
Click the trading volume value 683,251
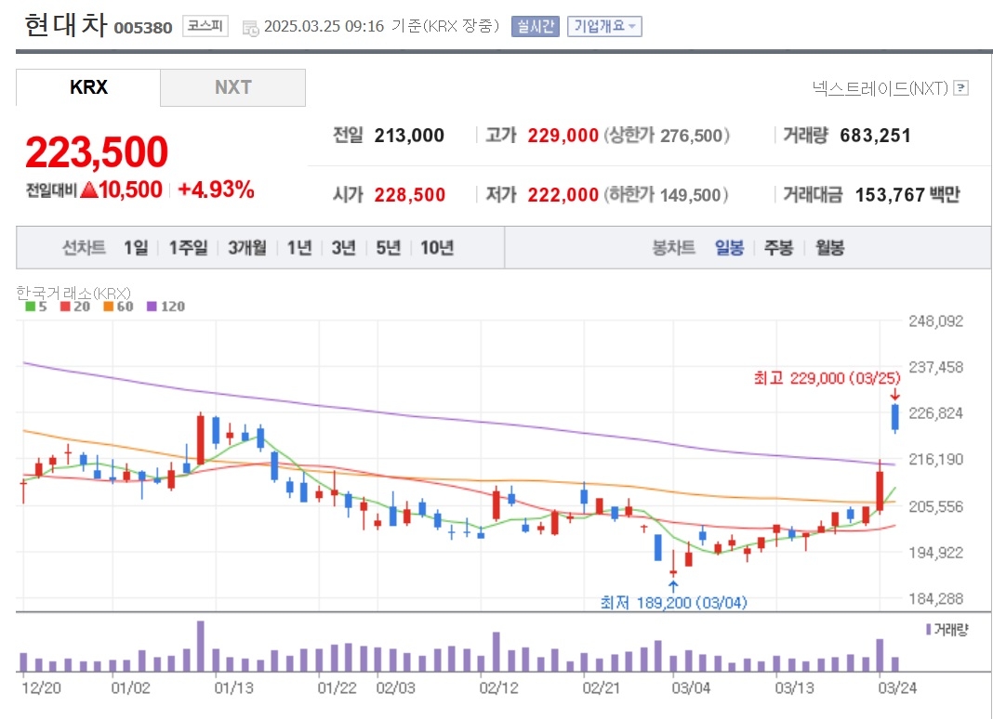point(875,136)
